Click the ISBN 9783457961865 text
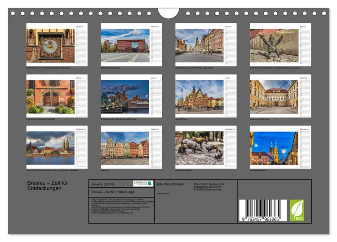The width and height of the screenshot is (337, 242). click(170, 184)
